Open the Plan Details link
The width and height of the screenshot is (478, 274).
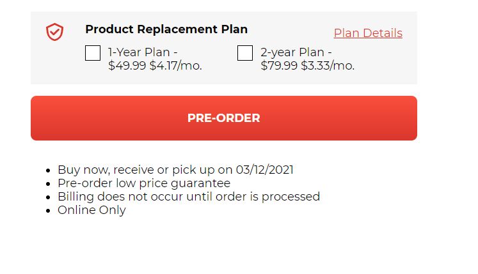click(368, 33)
